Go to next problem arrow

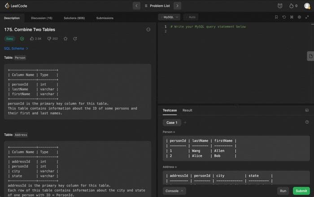pyautogui.click(x=178, y=6)
